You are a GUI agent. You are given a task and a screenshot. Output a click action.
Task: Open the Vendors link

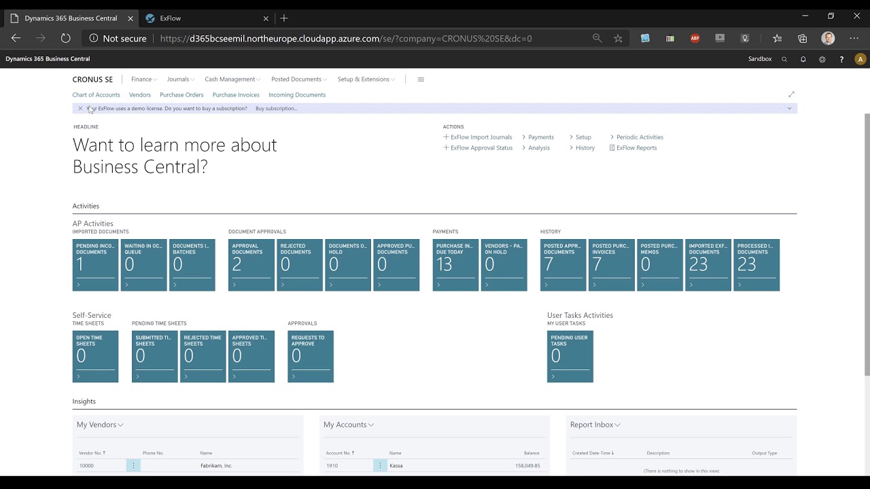(140, 95)
